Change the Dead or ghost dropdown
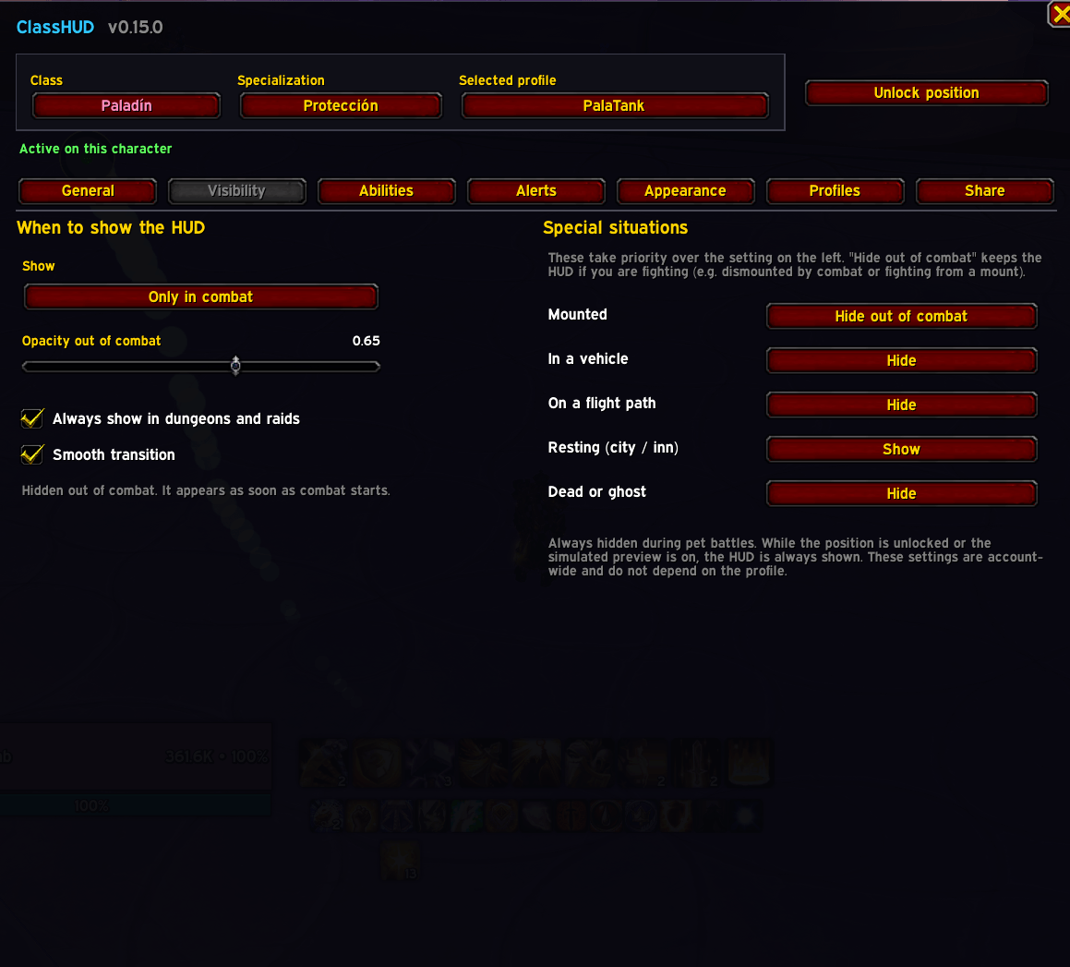This screenshot has width=1070, height=967. coord(901,494)
